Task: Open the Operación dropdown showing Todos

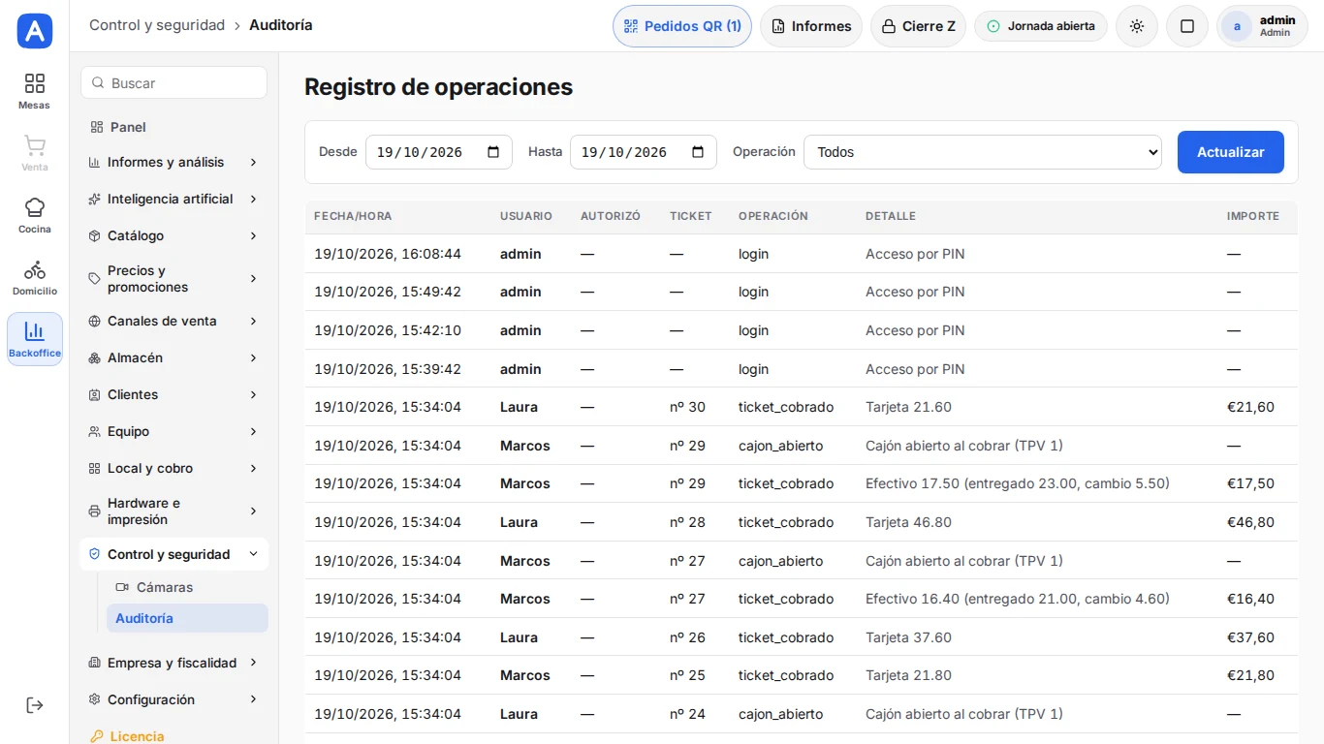Action: point(983,152)
